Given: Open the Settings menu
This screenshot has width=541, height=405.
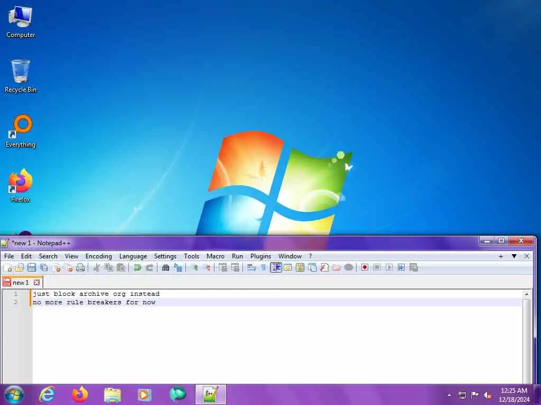Looking at the screenshot, I should coord(165,256).
